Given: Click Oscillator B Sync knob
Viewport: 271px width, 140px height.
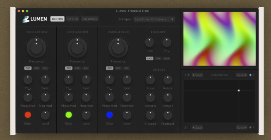Looking at the screenshot, I should 86,79.
